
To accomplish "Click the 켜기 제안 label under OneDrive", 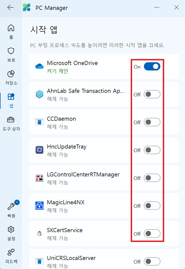I will (58, 71).
